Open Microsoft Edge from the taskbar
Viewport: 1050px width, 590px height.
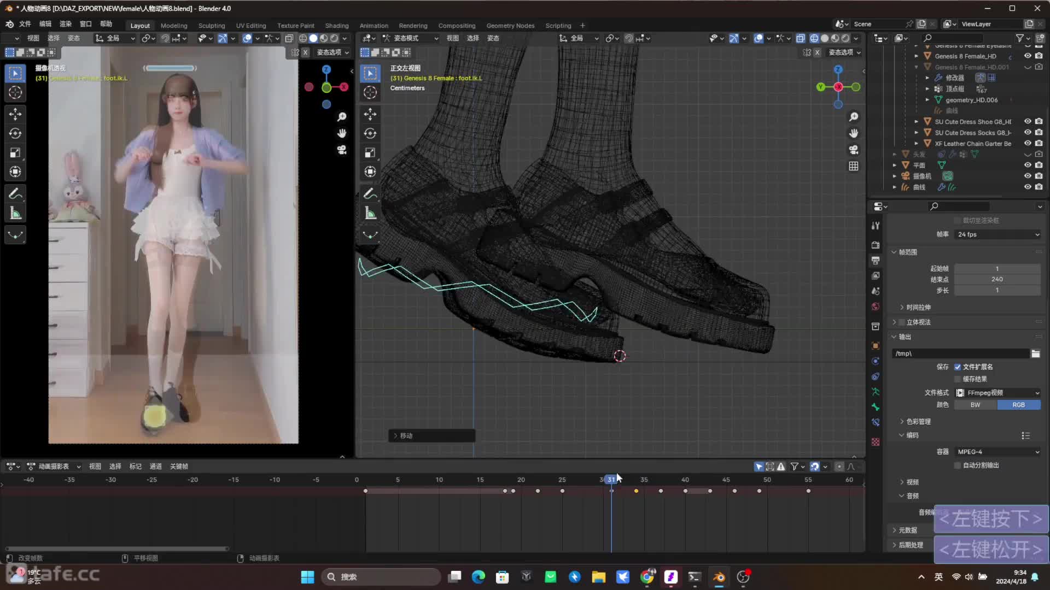coord(479,577)
